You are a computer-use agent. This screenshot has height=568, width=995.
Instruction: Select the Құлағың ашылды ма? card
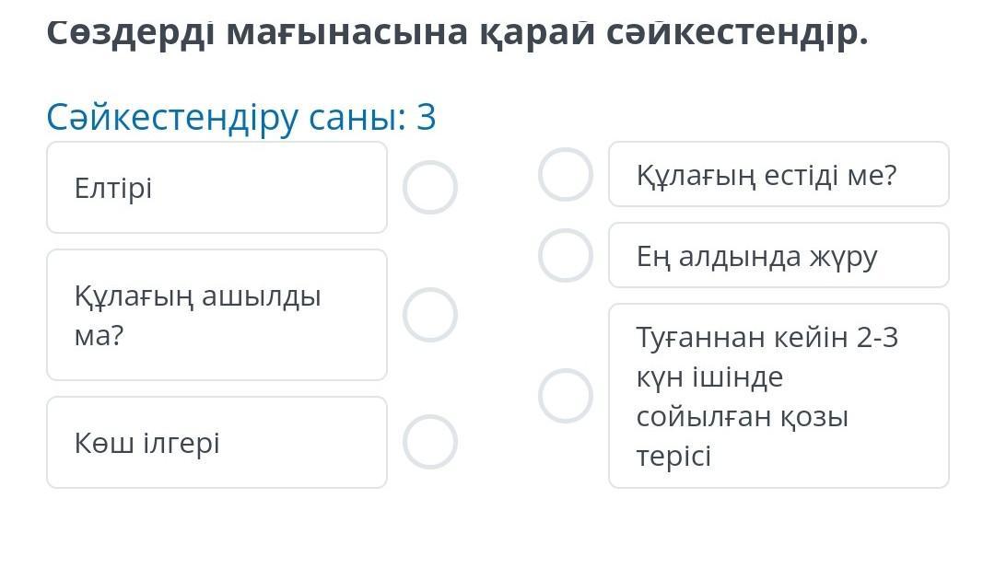pyautogui.click(x=217, y=315)
